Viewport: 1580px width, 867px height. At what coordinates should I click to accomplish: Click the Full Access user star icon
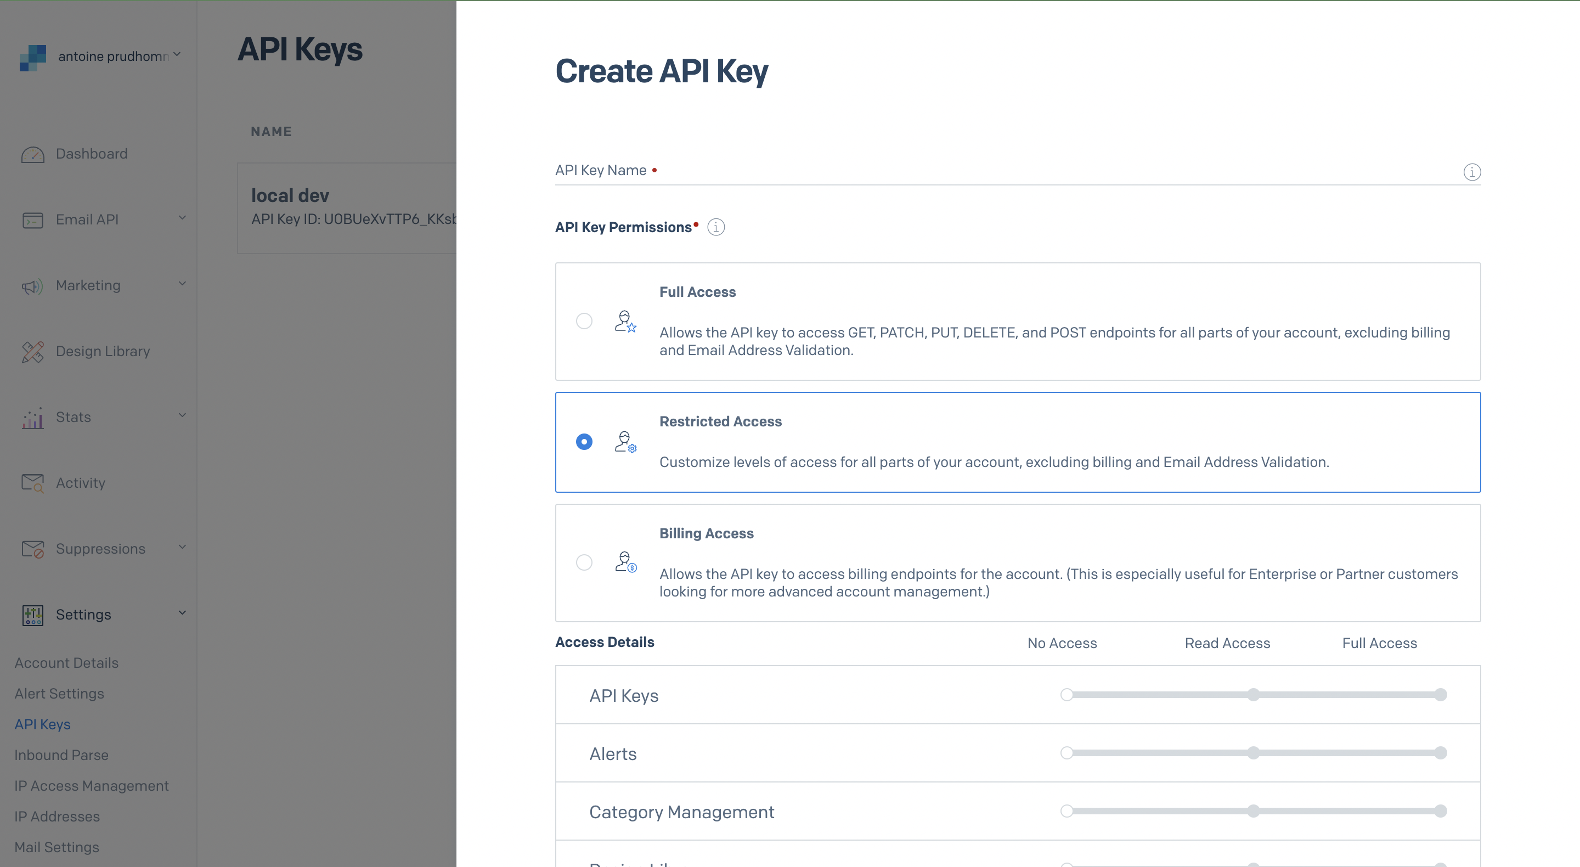click(625, 322)
